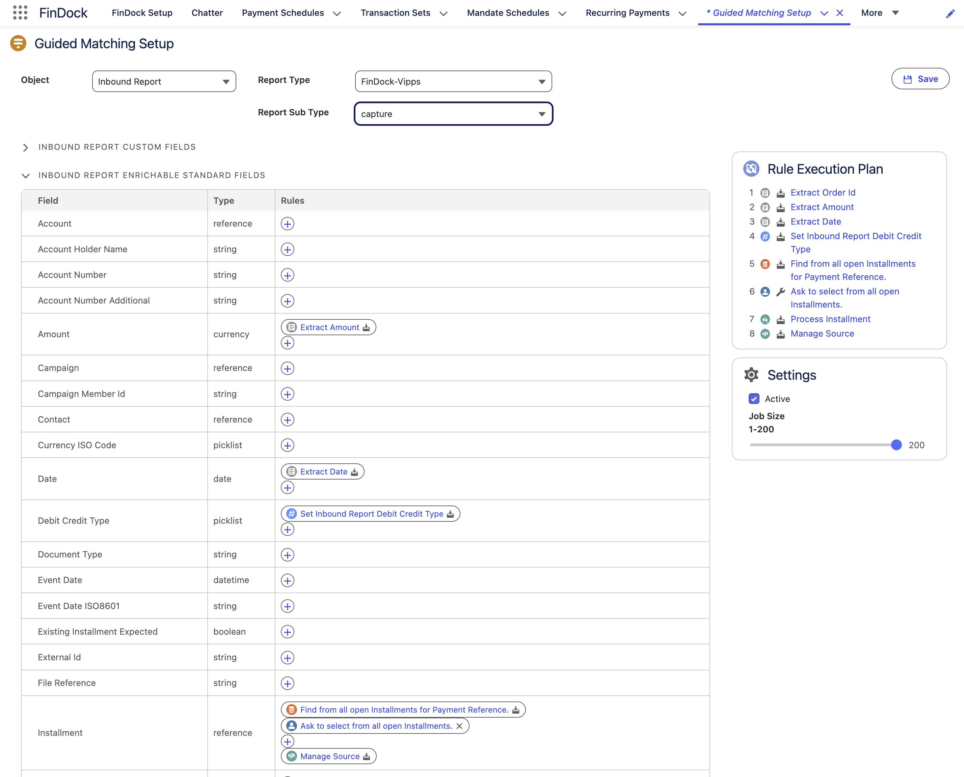Open the Object dropdown
964x777 pixels.
click(x=164, y=82)
